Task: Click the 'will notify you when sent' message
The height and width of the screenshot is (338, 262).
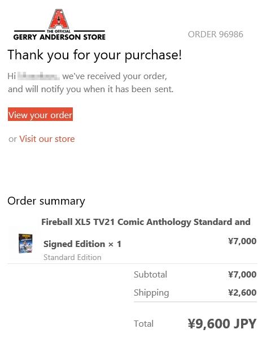Action: [x=91, y=89]
